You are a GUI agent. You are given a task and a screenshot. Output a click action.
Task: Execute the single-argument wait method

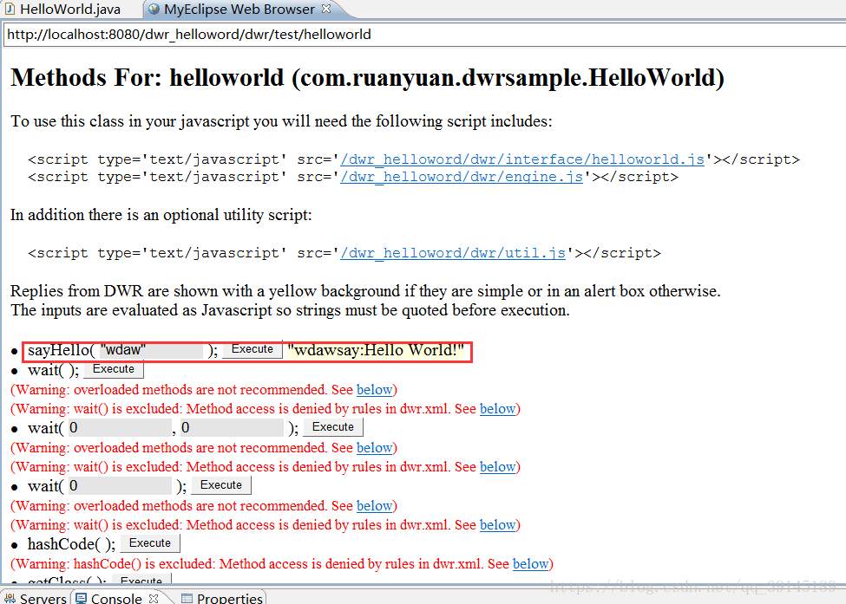coord(221,485)
